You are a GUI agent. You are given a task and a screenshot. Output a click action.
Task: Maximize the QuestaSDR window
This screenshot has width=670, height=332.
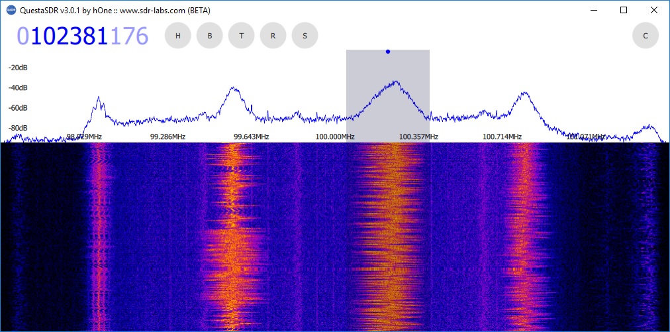click(623, 10)
